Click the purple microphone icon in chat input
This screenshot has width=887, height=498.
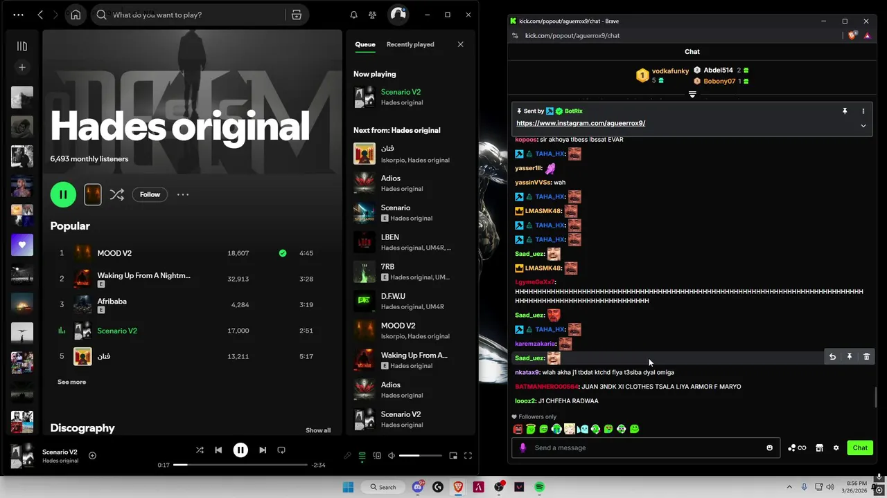click(x=522, y=448)
